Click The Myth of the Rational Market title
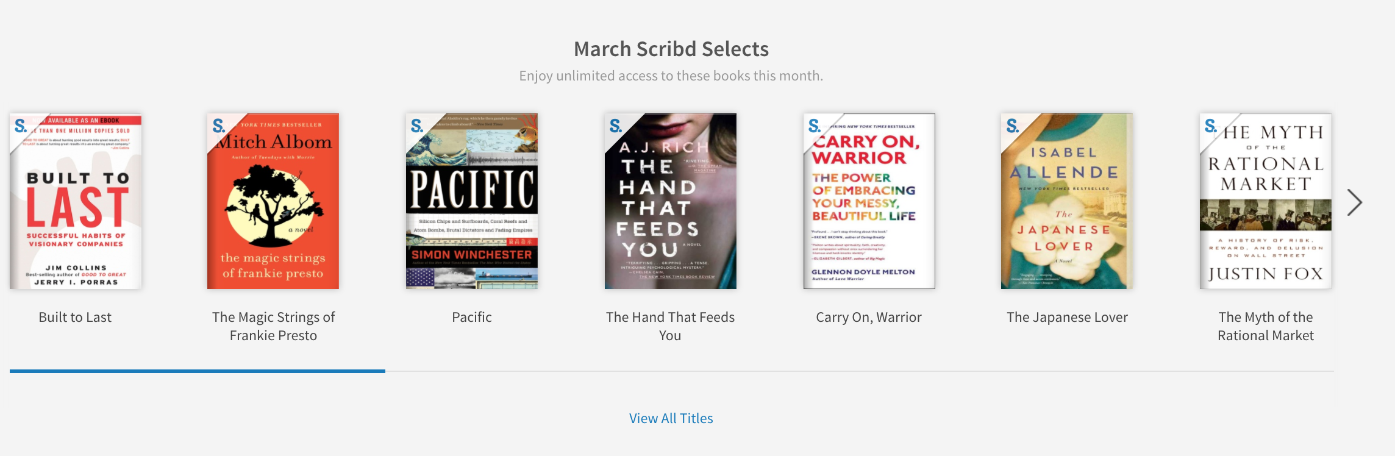1395x456 pixels. (x=1266, y=326)
